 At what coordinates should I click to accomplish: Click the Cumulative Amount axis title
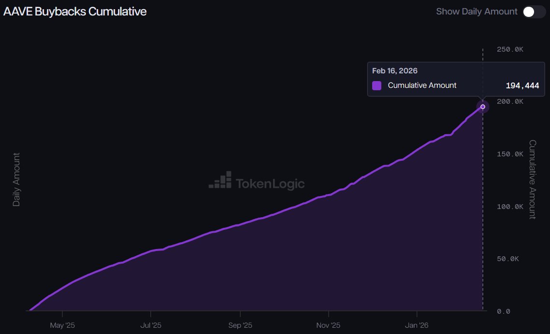pos(532,181)
